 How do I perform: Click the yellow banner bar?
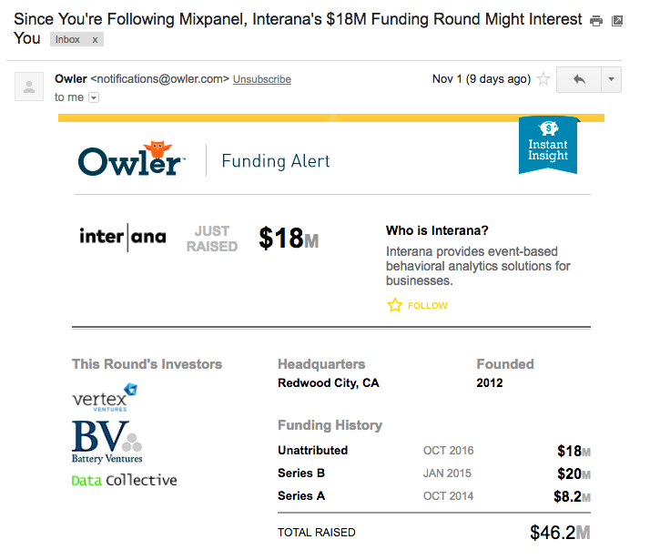click(x=331, y=118)
